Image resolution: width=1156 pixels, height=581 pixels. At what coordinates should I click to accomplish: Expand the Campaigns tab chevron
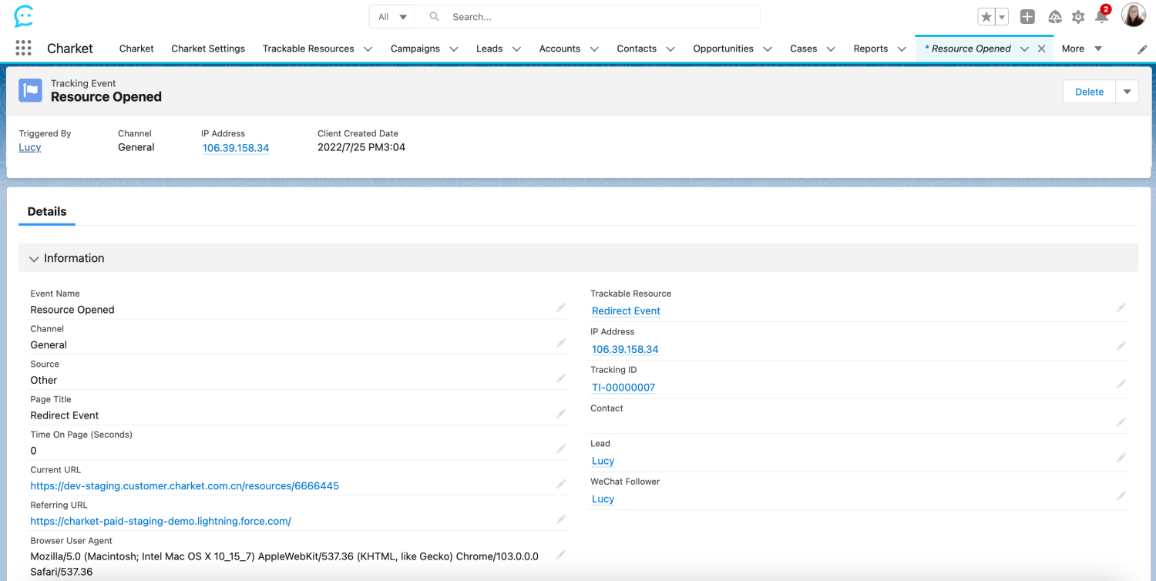[x=453, y=49]
